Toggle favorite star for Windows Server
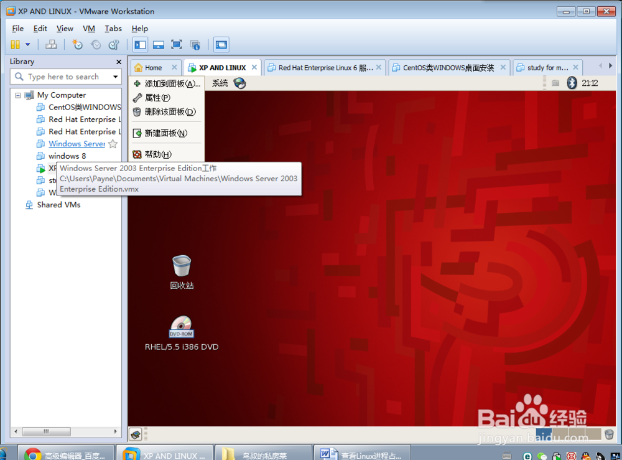 113,144
